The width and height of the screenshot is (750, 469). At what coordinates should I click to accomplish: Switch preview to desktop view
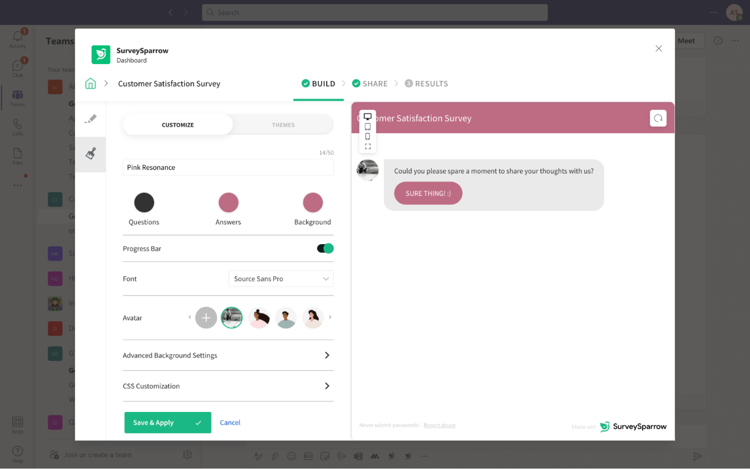point(367,116)
